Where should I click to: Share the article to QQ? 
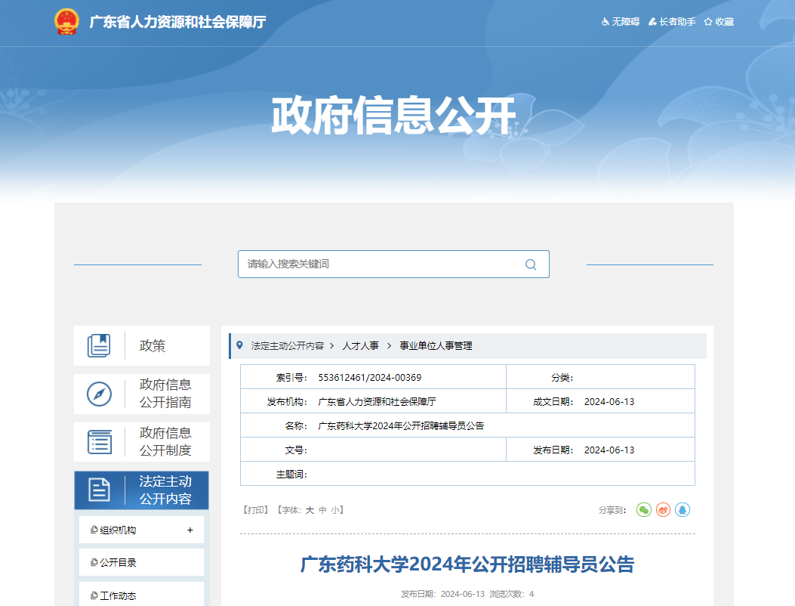coord(682,510)
